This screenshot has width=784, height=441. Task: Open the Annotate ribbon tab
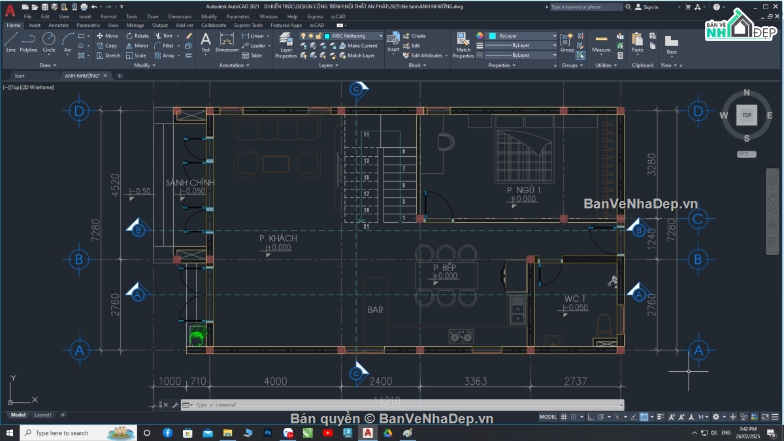point(59,25)
